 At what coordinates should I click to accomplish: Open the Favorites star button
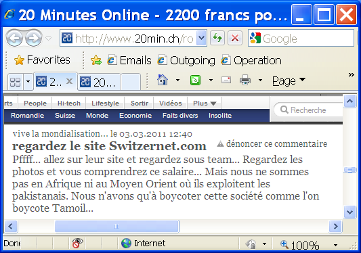[x=42, y=60]
